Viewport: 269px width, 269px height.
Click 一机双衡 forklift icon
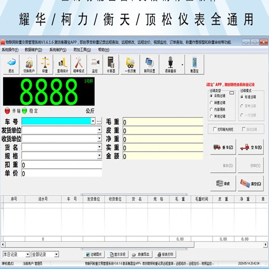coord(130,65)
